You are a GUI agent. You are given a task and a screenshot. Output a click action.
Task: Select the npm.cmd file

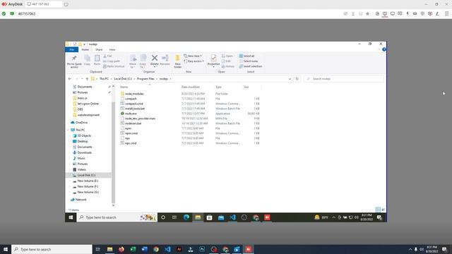point(131,133)
